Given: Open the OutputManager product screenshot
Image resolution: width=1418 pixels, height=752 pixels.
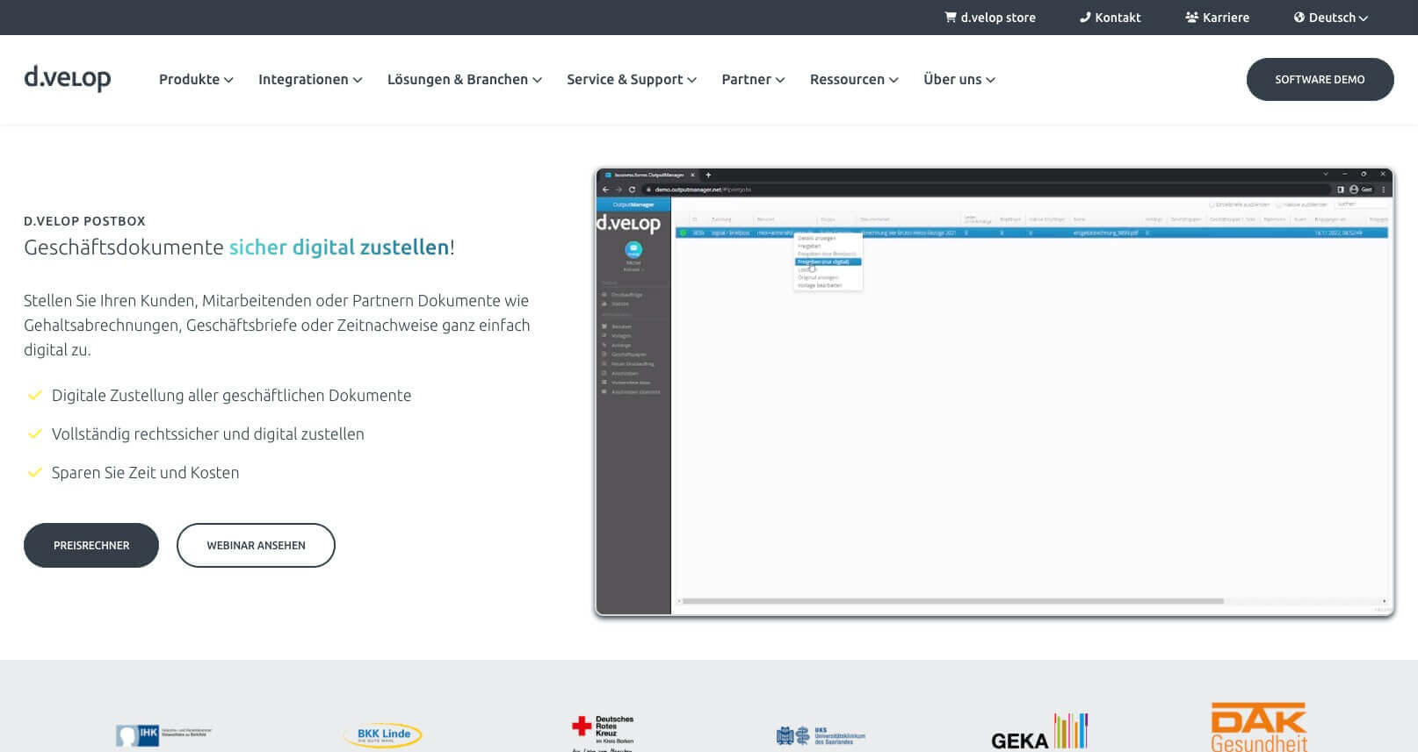Looking at the screenshot, I should (995, 392).
